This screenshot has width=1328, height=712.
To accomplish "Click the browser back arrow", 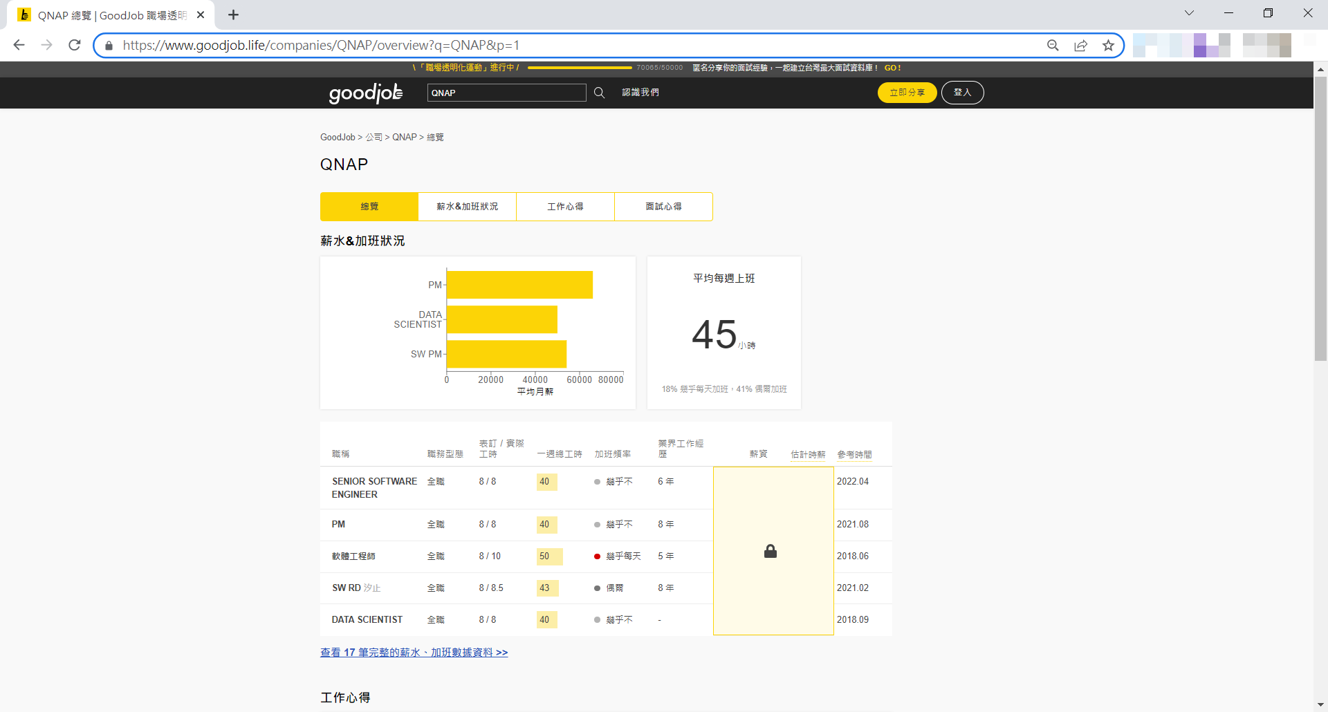I will click(x=19, y=45).
